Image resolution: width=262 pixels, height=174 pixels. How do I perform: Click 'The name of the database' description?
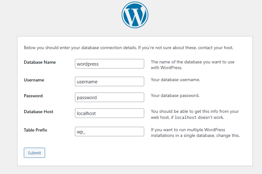coord(192,65)
